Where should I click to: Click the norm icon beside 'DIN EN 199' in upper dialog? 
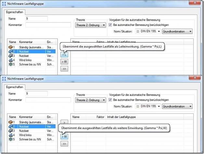[138, 31]
